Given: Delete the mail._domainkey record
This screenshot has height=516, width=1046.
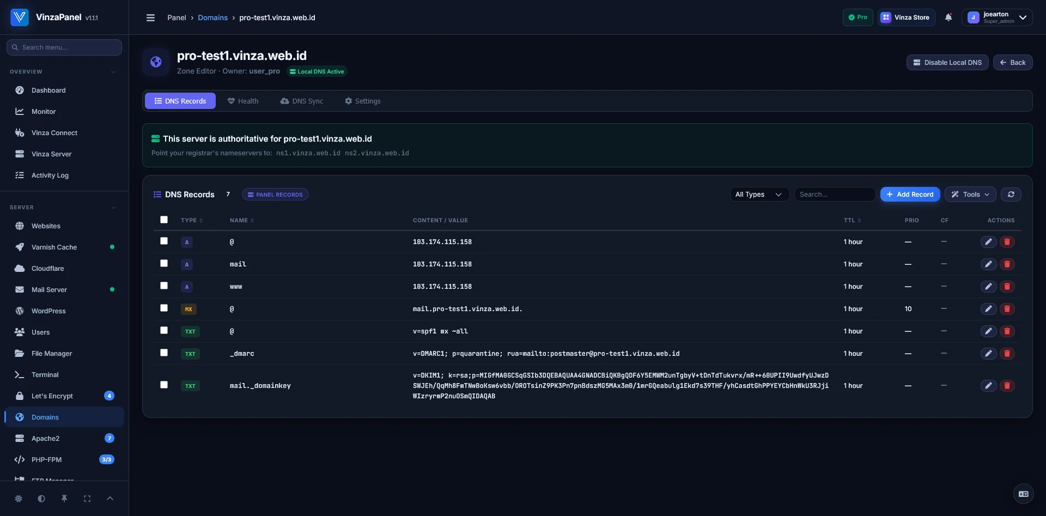Looking at the screenshot, I should tap(1007, 386).
